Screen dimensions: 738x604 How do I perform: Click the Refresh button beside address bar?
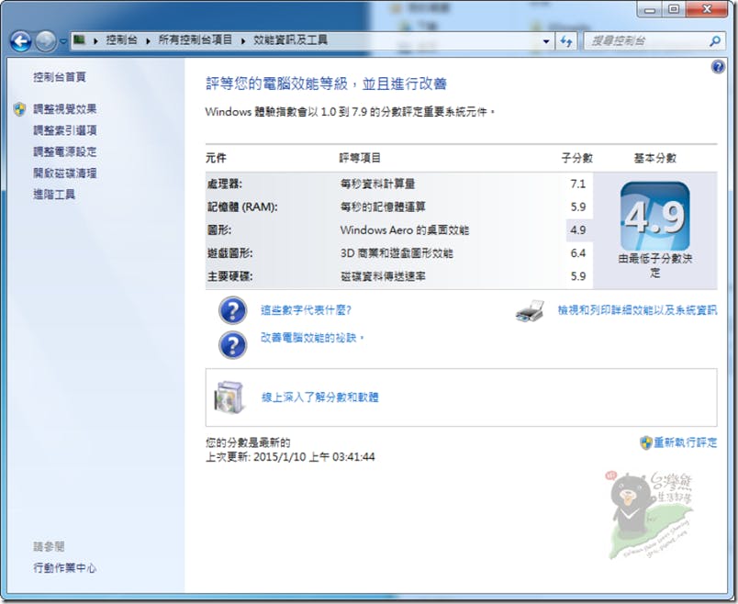tap(566, 41)
